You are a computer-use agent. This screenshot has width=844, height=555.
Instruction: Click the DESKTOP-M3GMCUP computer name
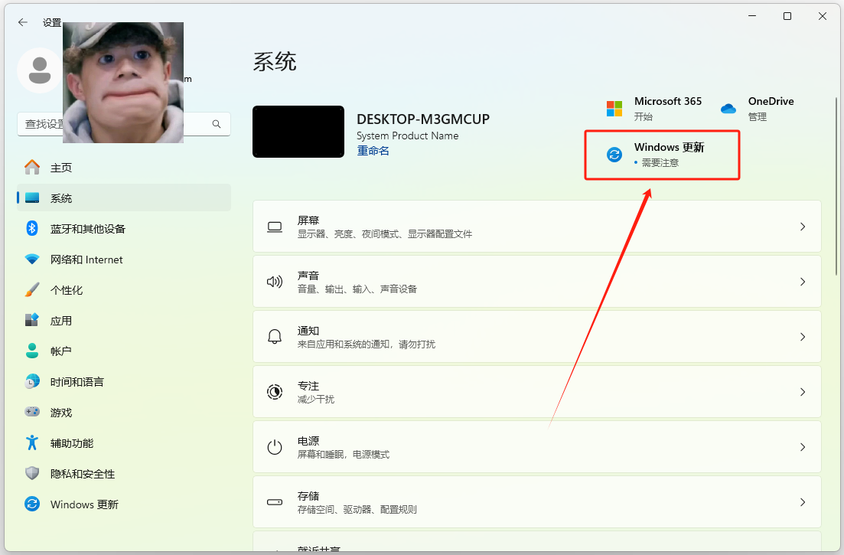tap(423, 119)
